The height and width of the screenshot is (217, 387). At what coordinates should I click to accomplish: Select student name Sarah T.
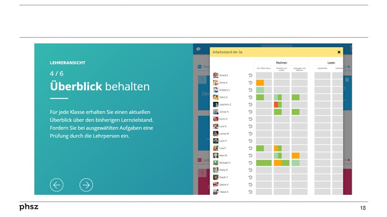224,177
